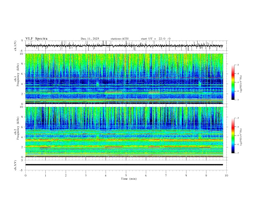Click the ch.2 spectrogram plot
The image size is (255, 197).
pyautogui.click(x=124, y=132)
